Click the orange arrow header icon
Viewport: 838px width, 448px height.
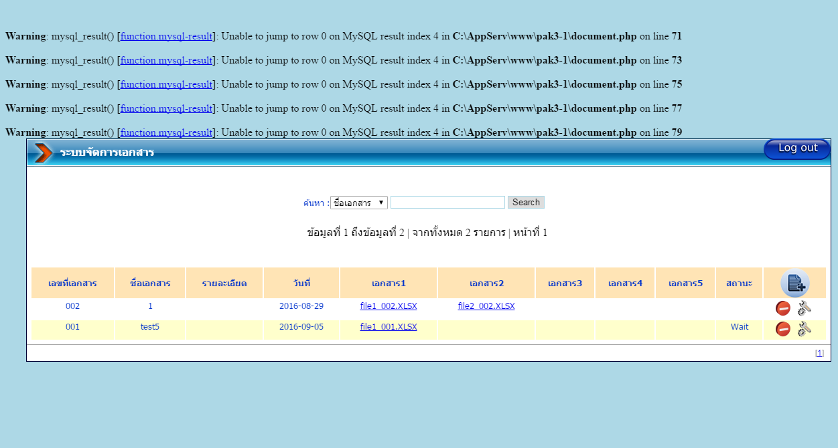click(43, 153)
